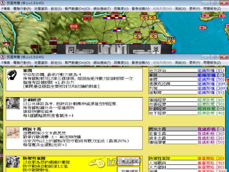Select the highlighted 軍閥 組織架構 row
This screenshot has height=172, width=229.
(x=187, y=75)
